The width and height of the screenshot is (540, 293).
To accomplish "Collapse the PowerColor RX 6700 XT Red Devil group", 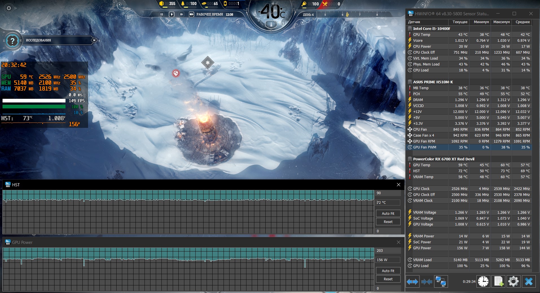I will [410, 159].
